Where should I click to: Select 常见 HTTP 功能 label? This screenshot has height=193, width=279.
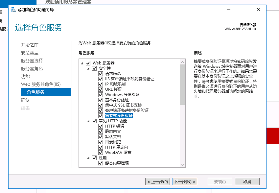[113, 121]
